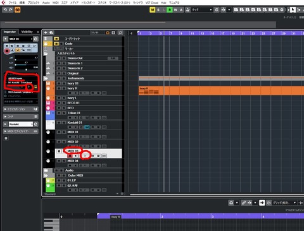Click the track search magnifier icon
The image size is (304, 231).
[x=120, y=33]
